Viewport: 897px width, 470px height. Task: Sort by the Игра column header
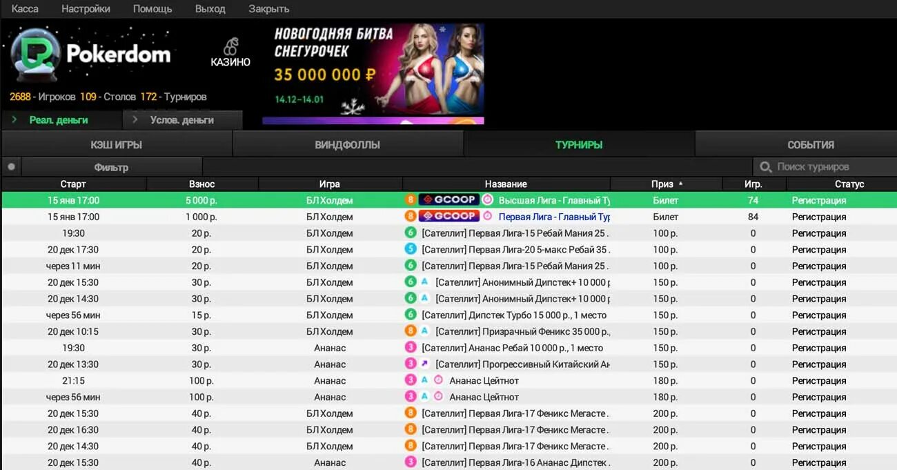[x=330, y=184]
